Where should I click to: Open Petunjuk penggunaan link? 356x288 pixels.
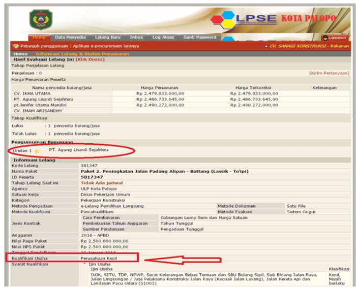[44, 46]
